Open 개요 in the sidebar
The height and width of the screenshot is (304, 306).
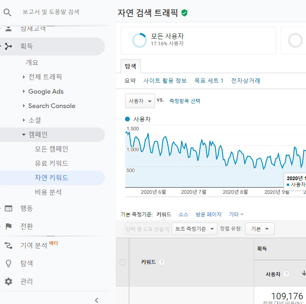(x=32, y=62)
